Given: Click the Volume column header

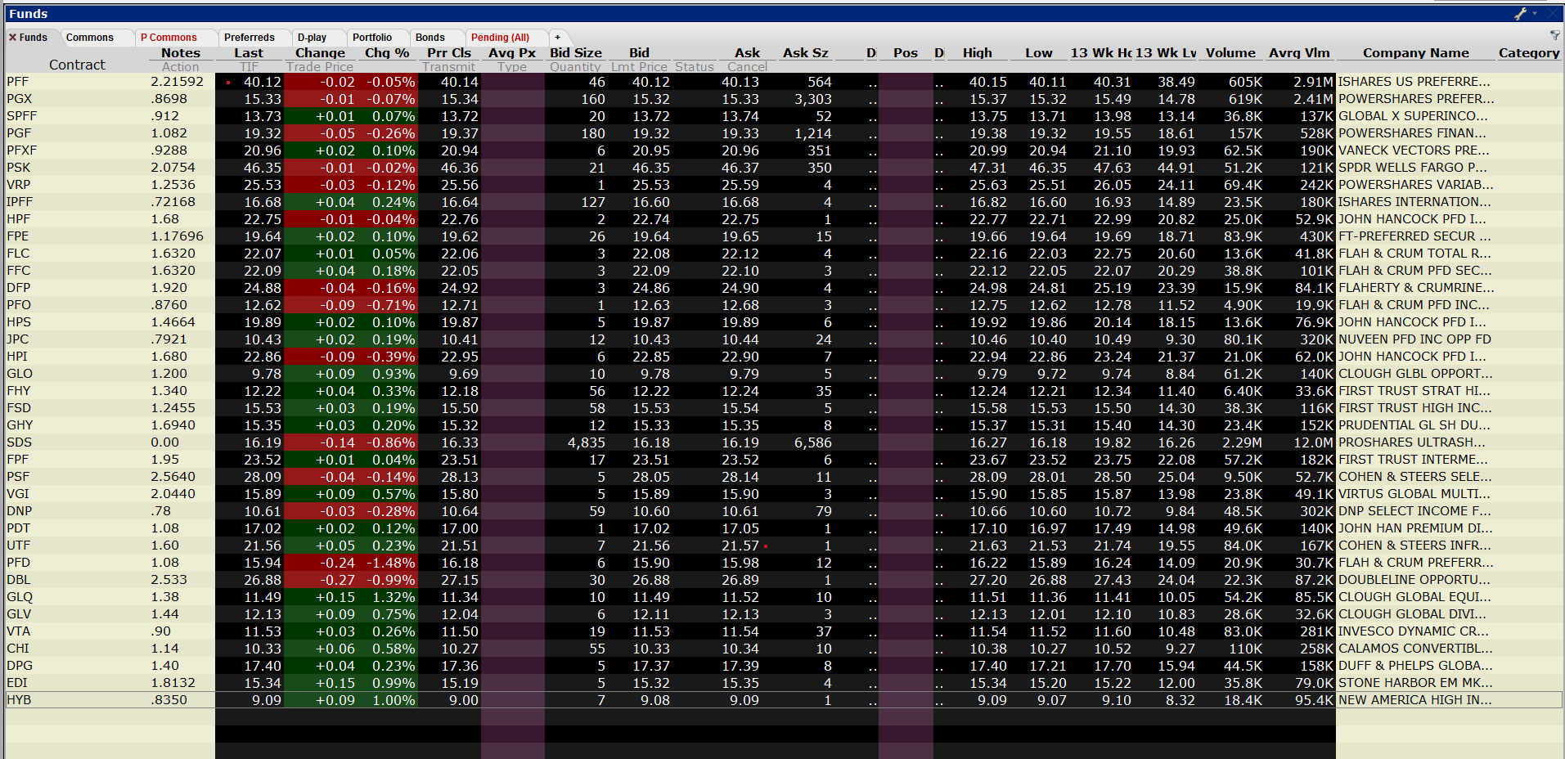Looking at the screenshot, I should 1230,53.
